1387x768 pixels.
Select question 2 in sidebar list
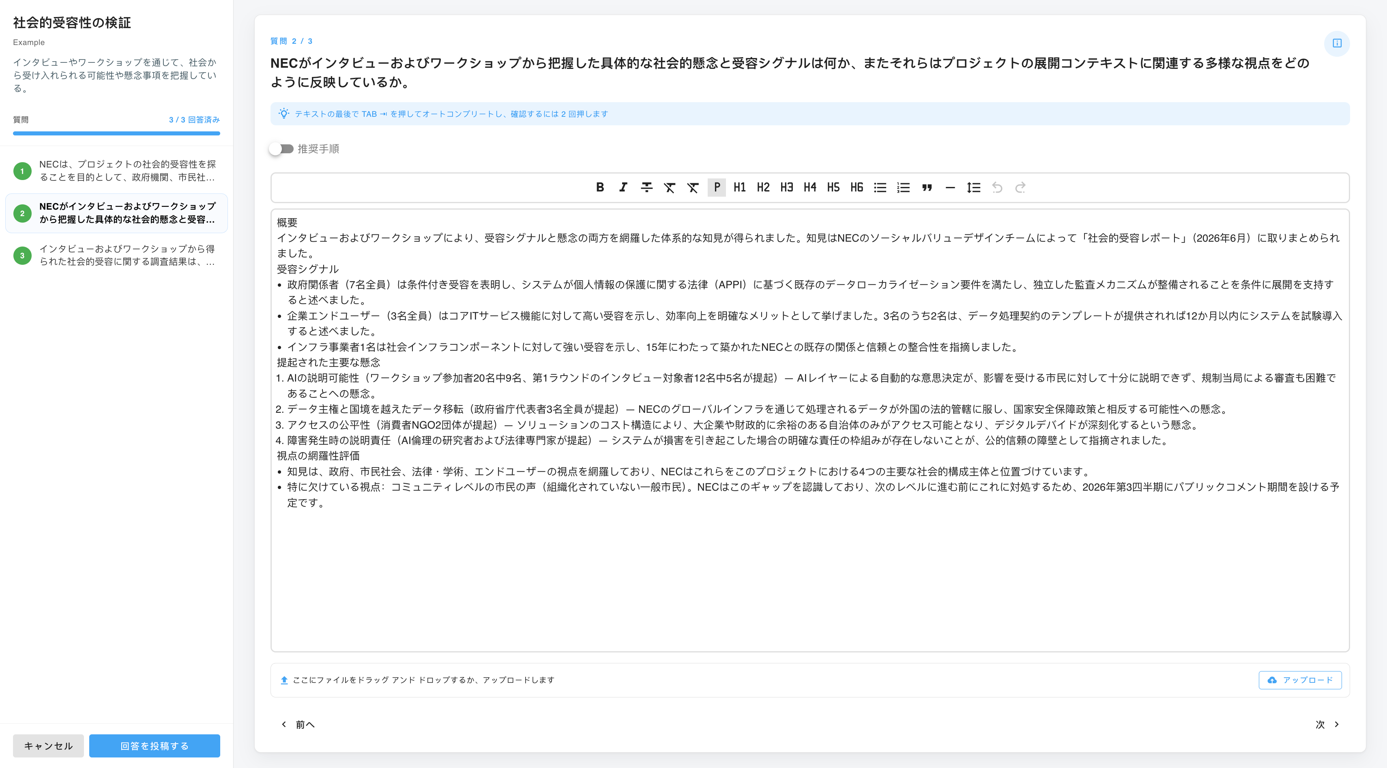(x=116, y=213)
